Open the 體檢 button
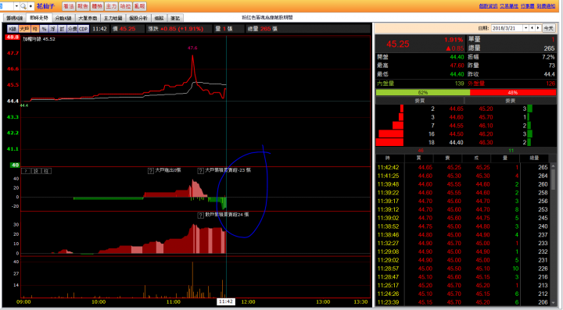Screen dimensions: 563x310 (x=97, y=6)
